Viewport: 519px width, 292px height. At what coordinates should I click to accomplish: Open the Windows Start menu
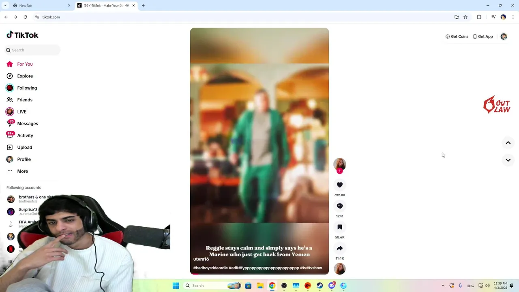tap(176, 286)
